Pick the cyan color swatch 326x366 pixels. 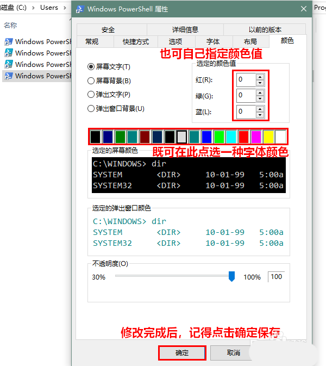[231, 137]
